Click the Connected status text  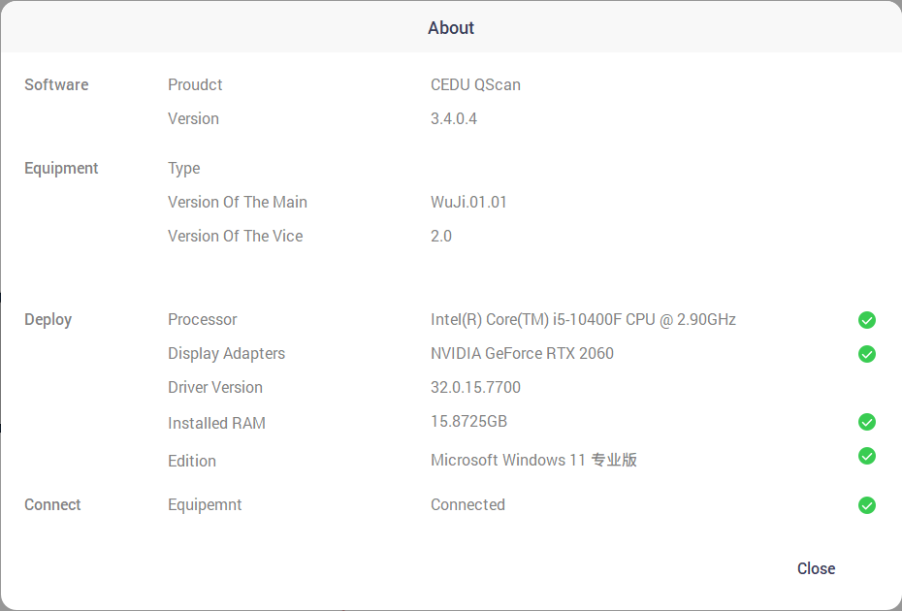(x=467, y=505)
